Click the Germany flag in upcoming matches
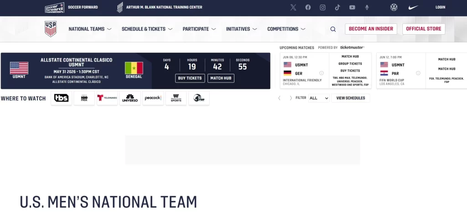The width and height of the screenshot is (467, 220). (287, 73)
